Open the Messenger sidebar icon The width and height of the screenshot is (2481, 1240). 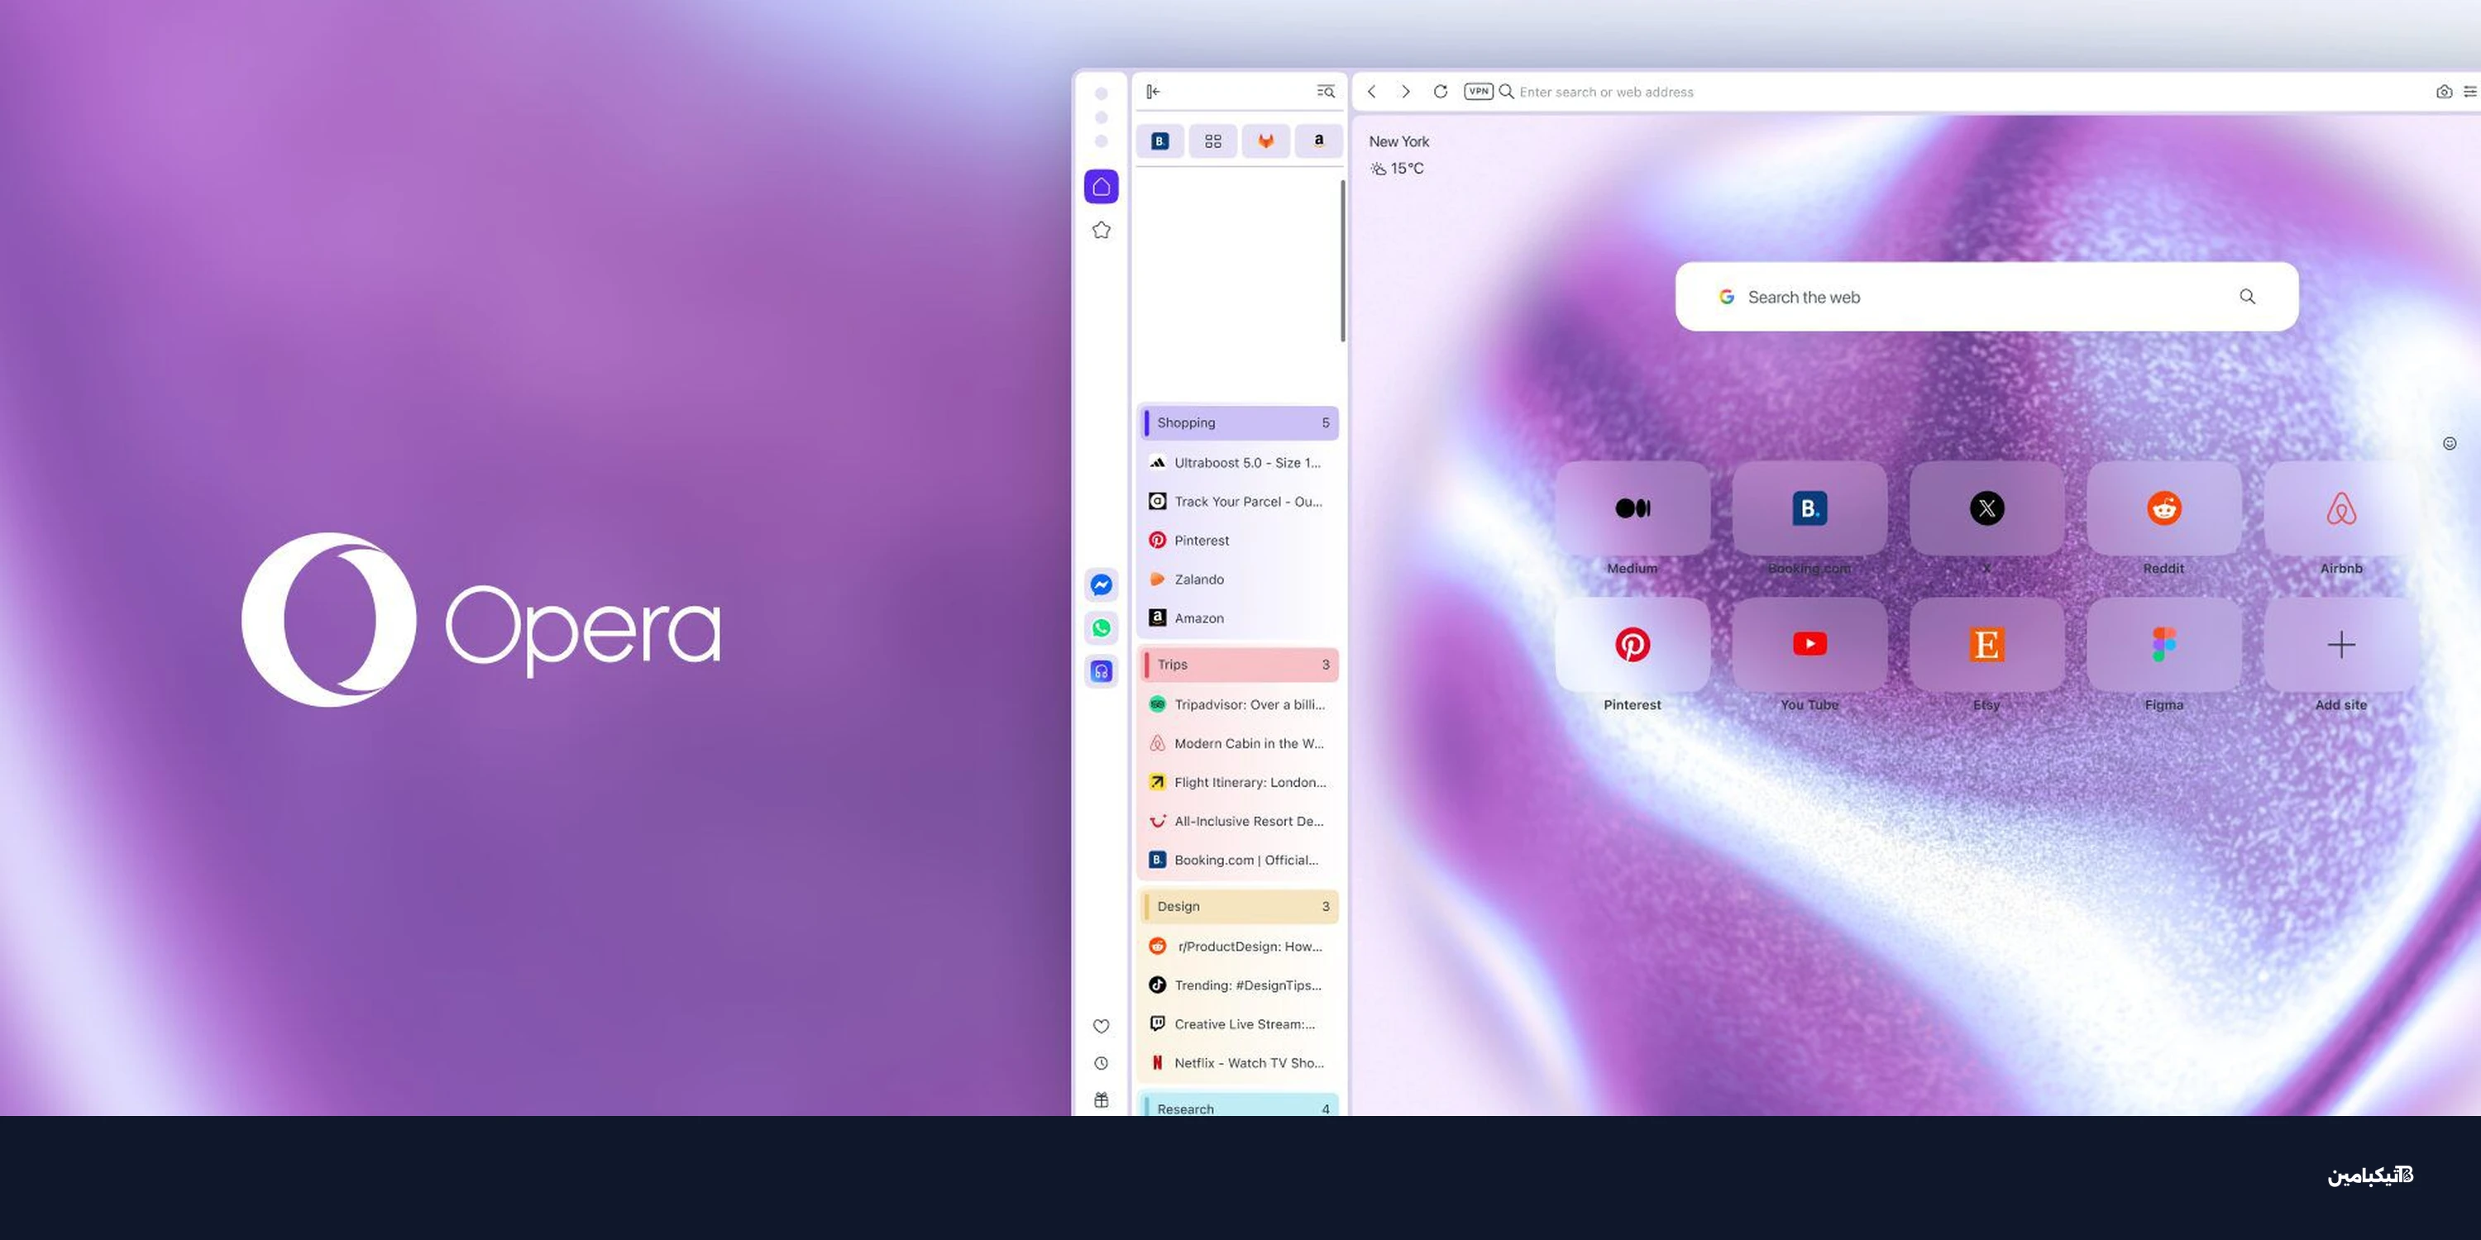[x=1101, y=584]
